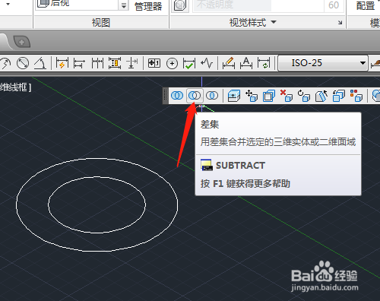
Task: Use the Delete Faces tool with red X
Action: point(287,96)
